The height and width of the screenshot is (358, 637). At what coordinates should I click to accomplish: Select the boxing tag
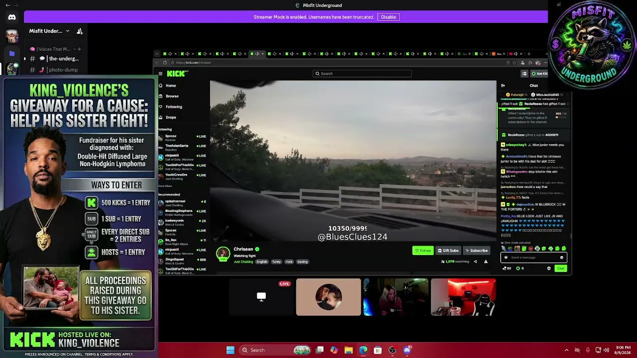pos(303,262)
